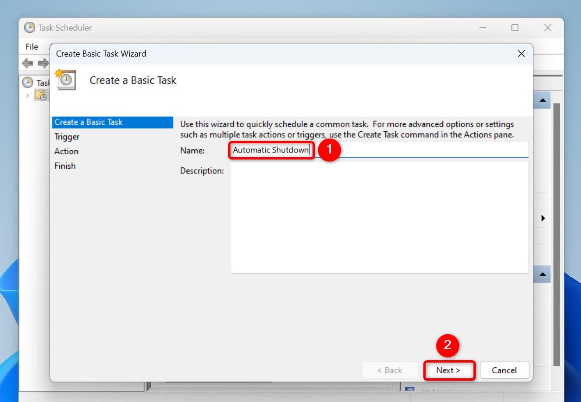Viewport: 581px width, 402px height.
Task: Click the Actions pane vertical scrollbar
Action: tap(557, 234)
